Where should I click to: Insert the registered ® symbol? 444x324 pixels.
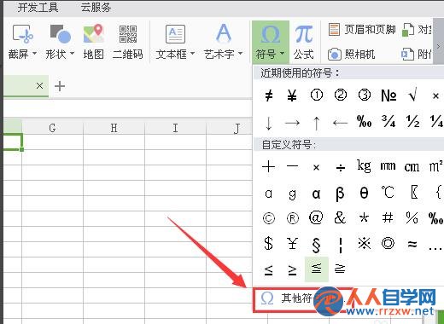pos(293,218)
